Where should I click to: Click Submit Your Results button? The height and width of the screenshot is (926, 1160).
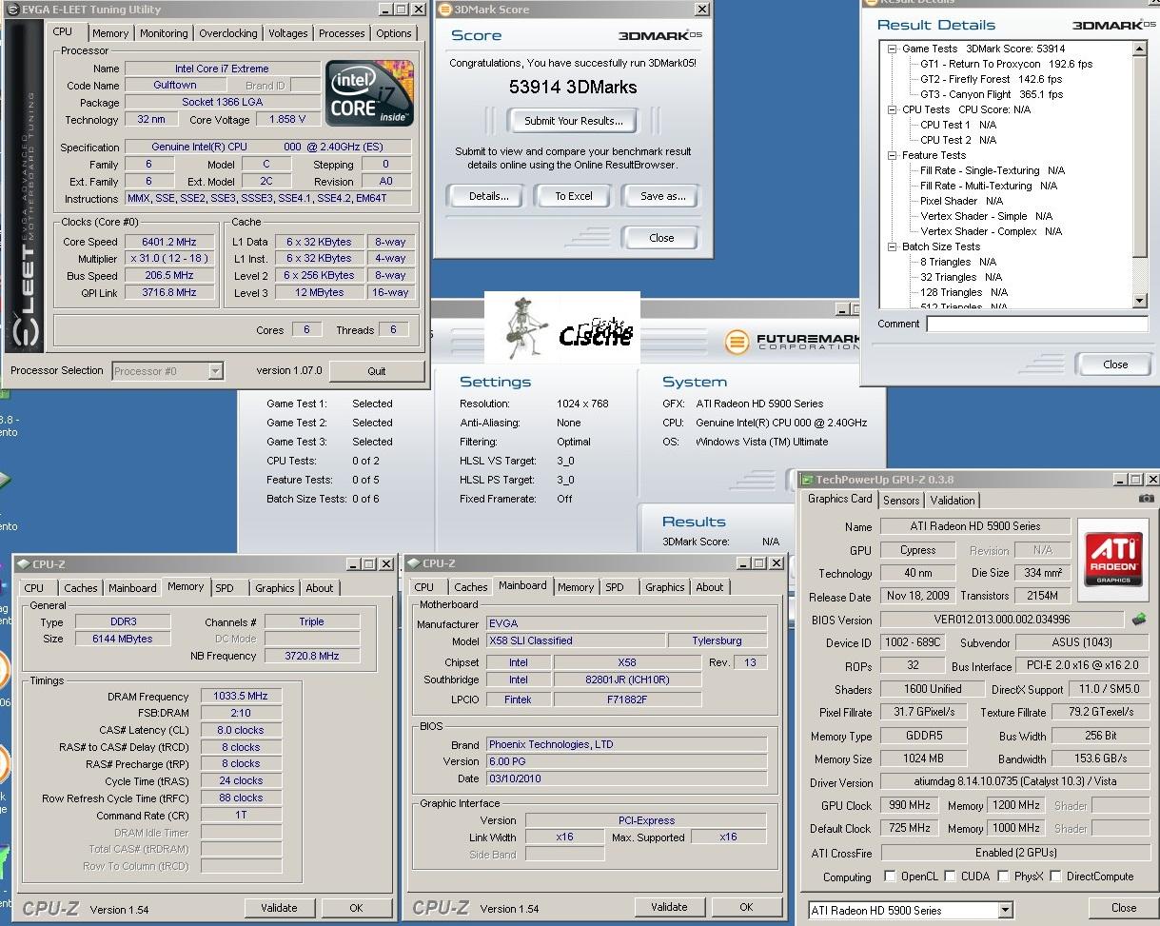click(573, 121)
